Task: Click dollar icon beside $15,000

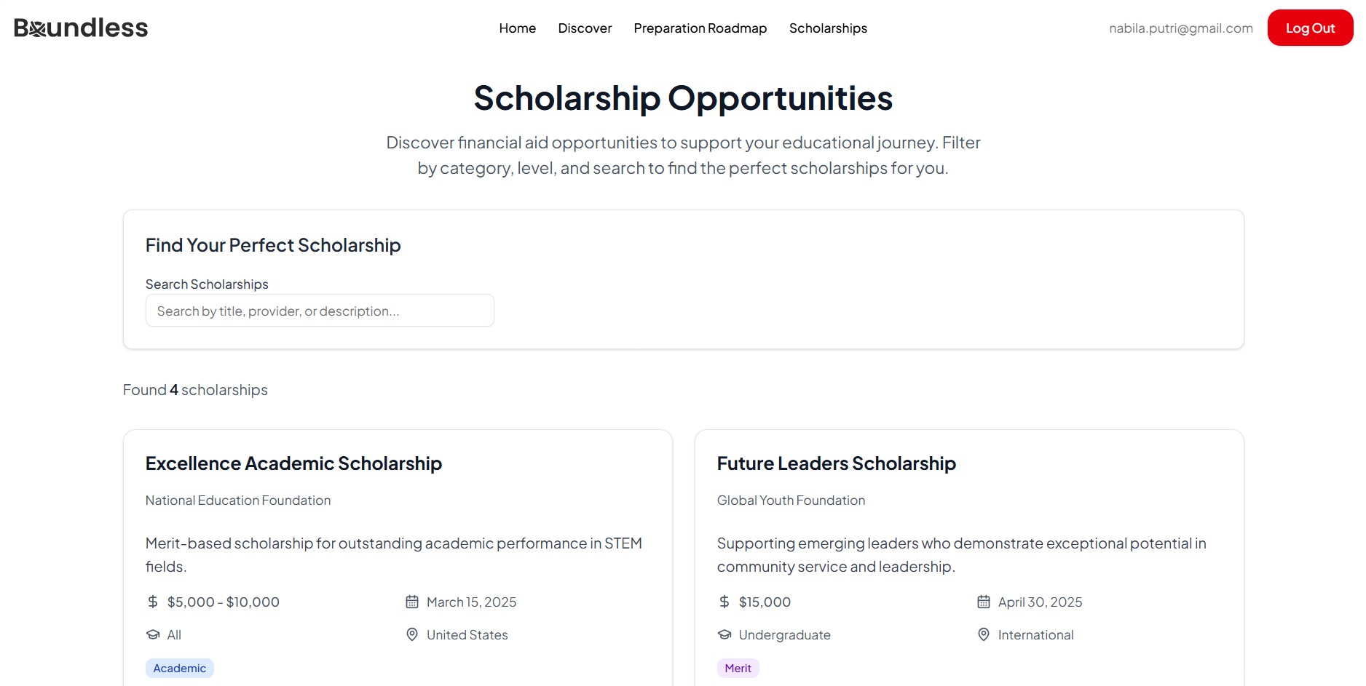Action: [725, 602]
